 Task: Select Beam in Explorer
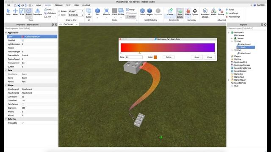246,47
